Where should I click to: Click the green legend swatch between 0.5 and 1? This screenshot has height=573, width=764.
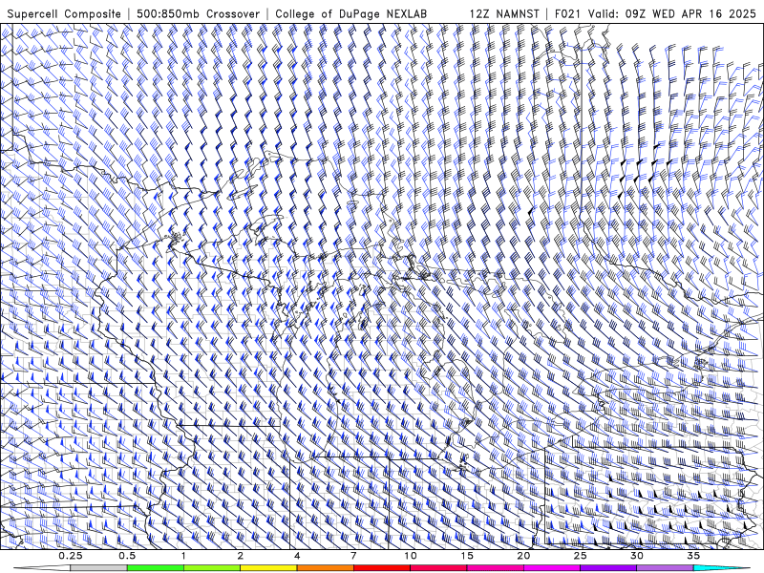[x=156, y=568]
